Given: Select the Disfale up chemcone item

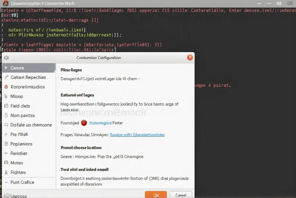Looking at the screenshot, I should click(x=31, y=125).
